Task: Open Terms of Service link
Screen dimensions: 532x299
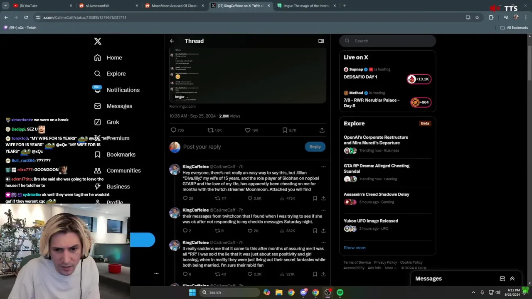Action: coord(357,262)
